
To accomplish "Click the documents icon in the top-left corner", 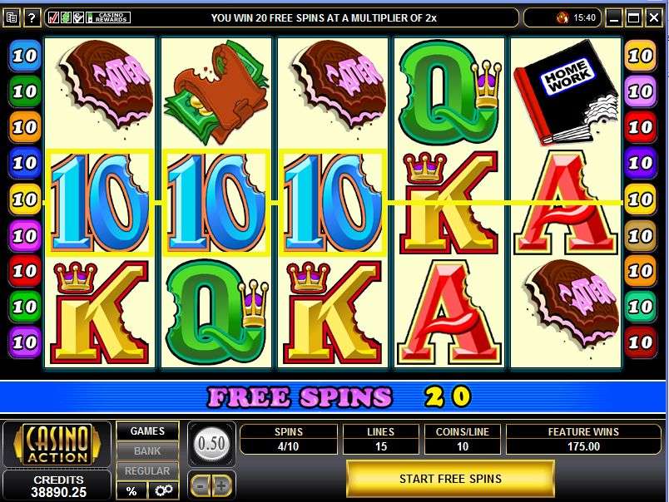I will 12,17.
